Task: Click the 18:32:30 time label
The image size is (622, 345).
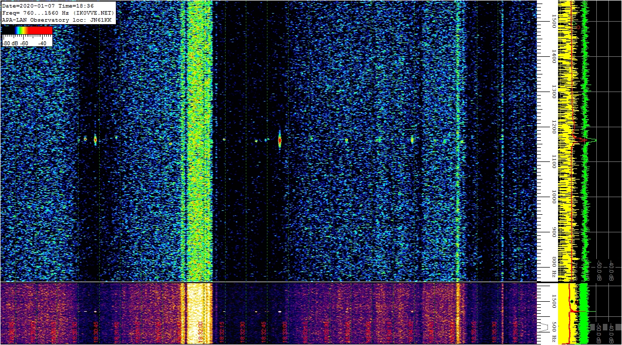Action: (x=242, y=332)
